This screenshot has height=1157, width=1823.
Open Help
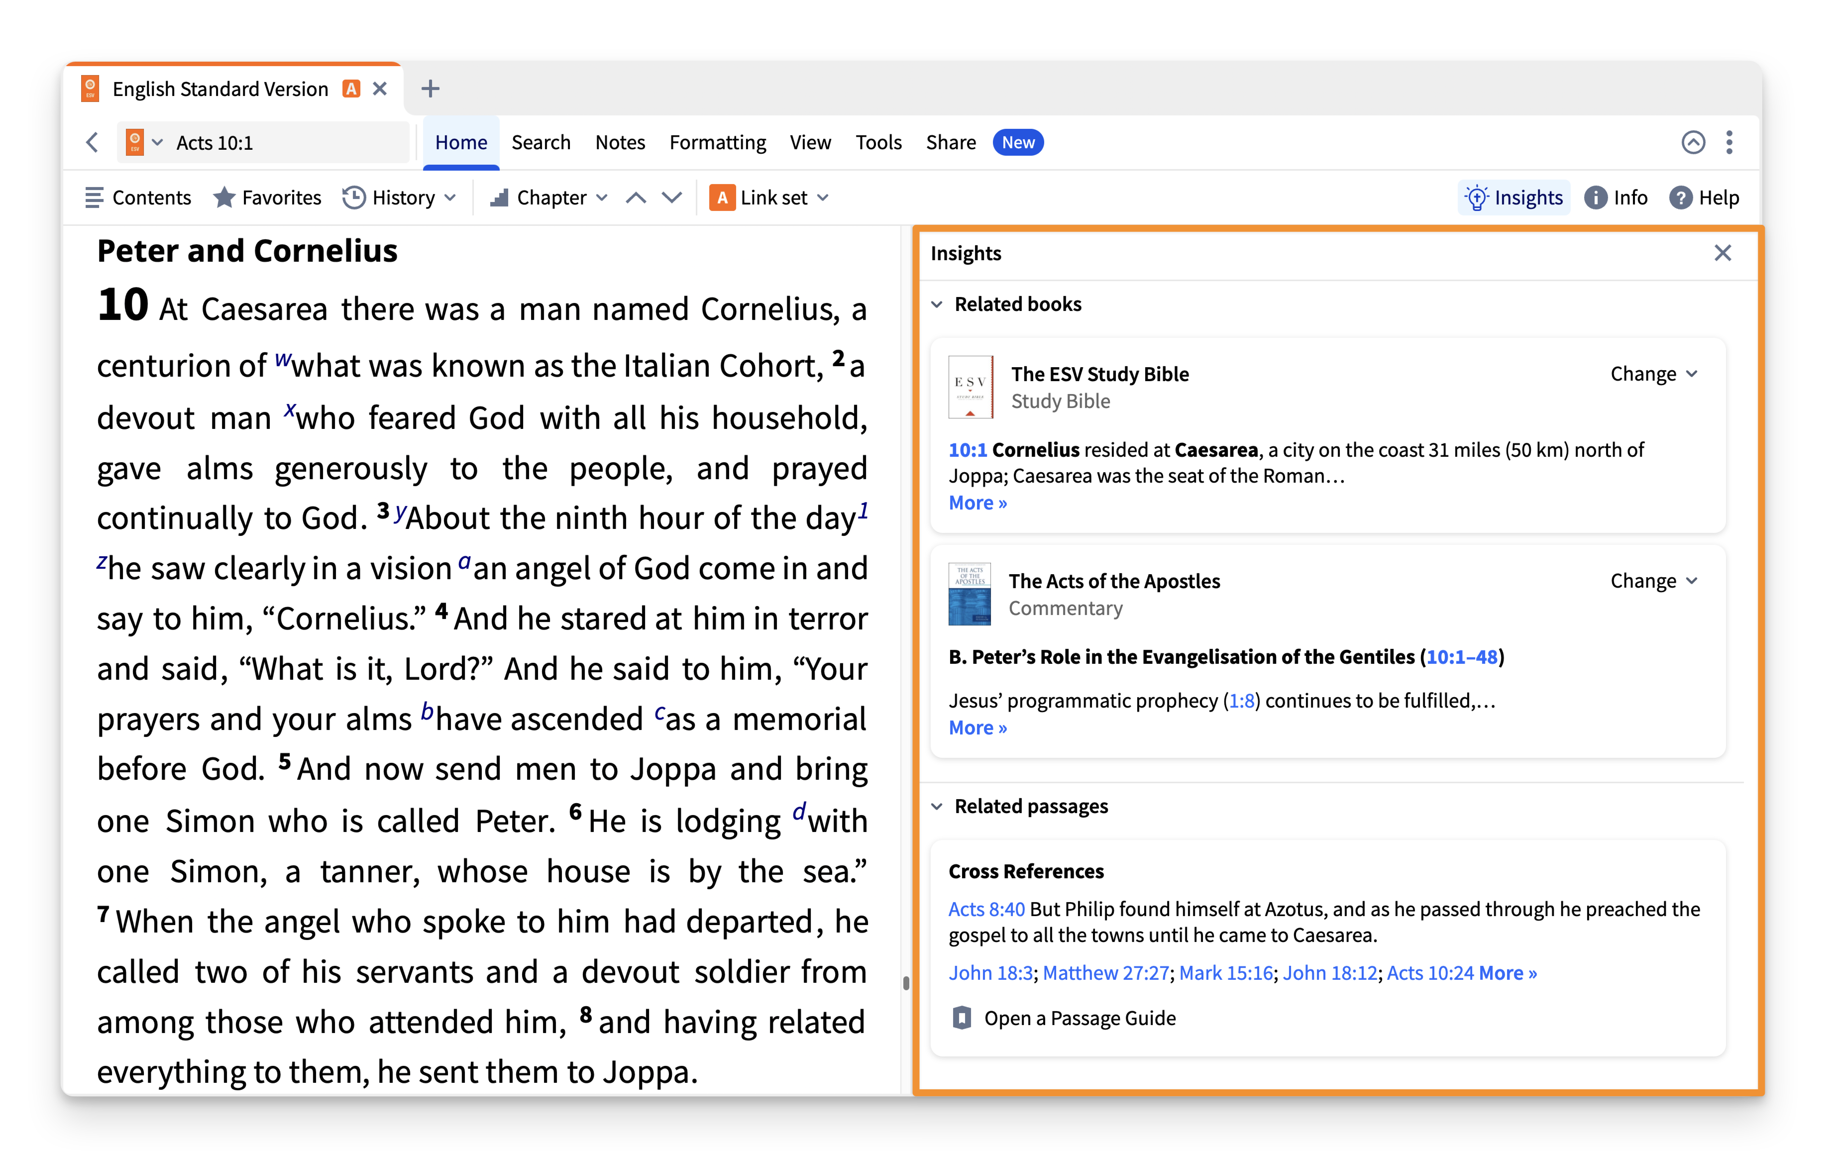pyautogui.click(x=1704, y=198)
